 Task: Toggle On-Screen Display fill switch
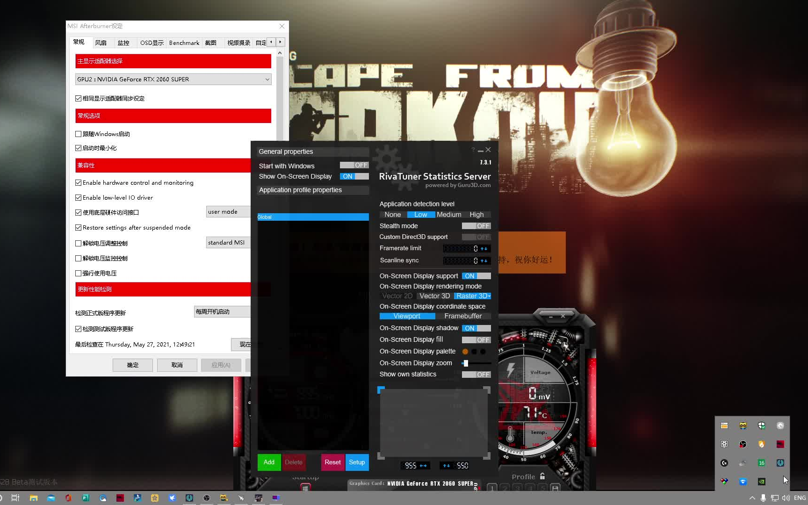point(476,340)
